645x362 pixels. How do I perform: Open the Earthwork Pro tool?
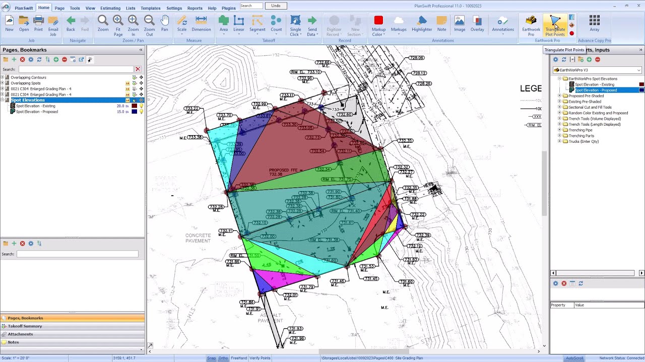point(531,25)
